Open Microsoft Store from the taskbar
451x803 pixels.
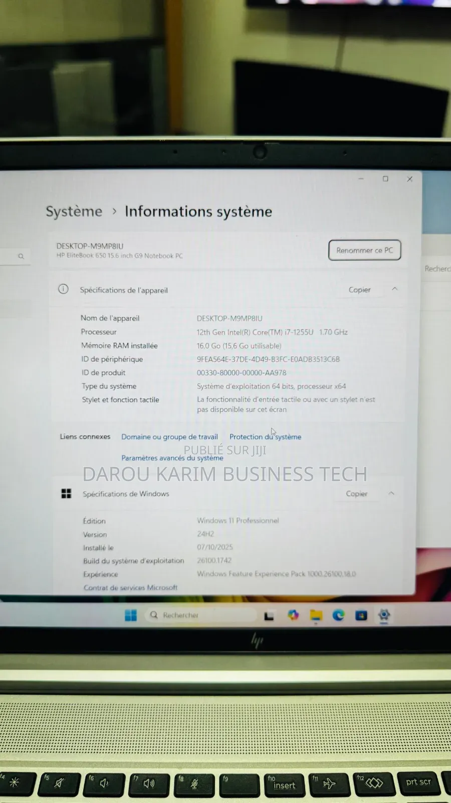(x=361, y=615)
